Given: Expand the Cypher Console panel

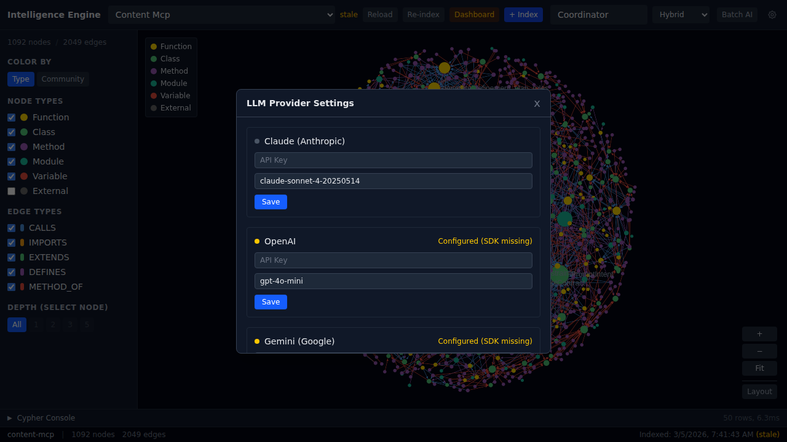Looking at the screenshot, I should point(41,418).
